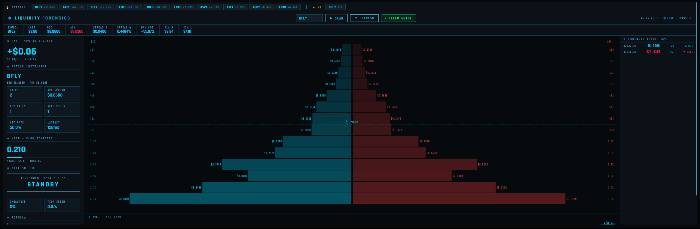700x229 pixels.
Task: Click the VPIN flow toxicity progress bar
Action: [x=43, y=157]
